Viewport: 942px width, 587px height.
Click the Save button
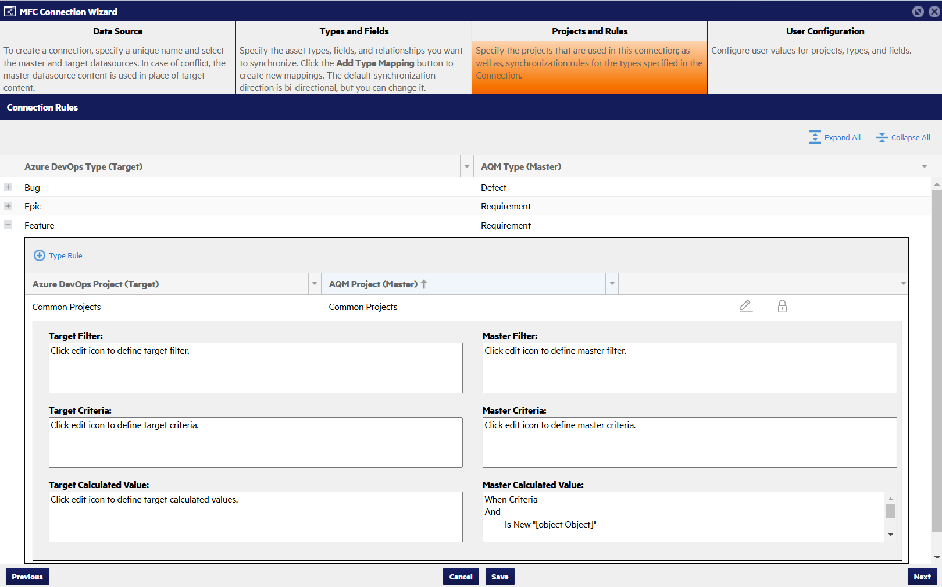click(x=499, y=577)
